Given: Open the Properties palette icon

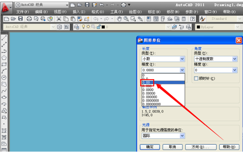Looking at the screenshot, I should [149, 19].
